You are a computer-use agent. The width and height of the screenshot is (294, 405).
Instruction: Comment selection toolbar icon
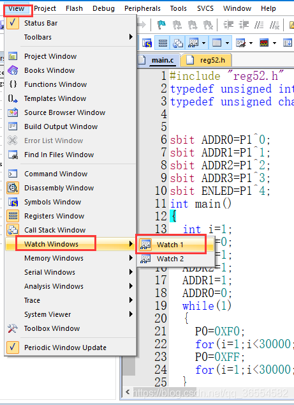(259, 25)
